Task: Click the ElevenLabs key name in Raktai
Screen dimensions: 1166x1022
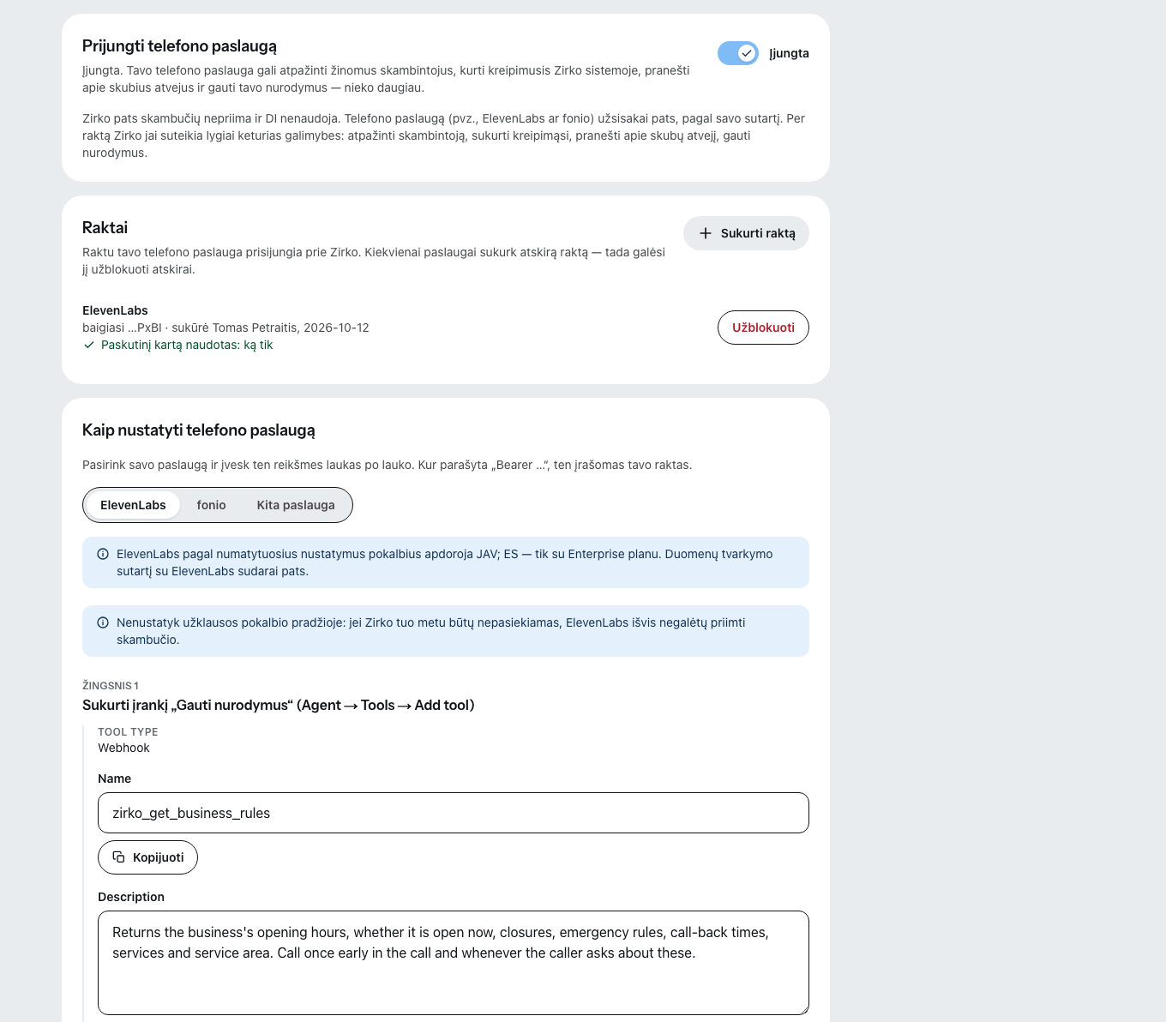Action: point(115,310)
